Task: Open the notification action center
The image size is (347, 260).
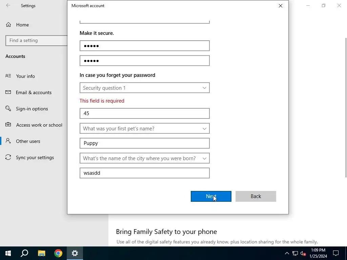Action: [x=336, y=253]
